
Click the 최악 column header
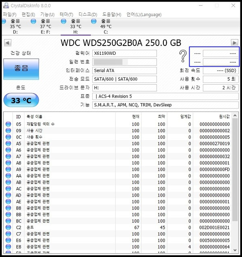pos(154,117)
